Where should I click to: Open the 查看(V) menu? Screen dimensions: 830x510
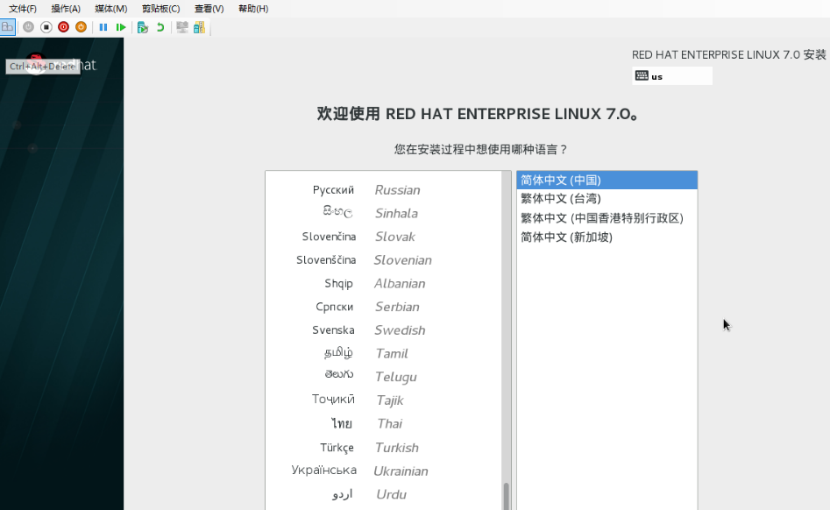click(207, 8)
